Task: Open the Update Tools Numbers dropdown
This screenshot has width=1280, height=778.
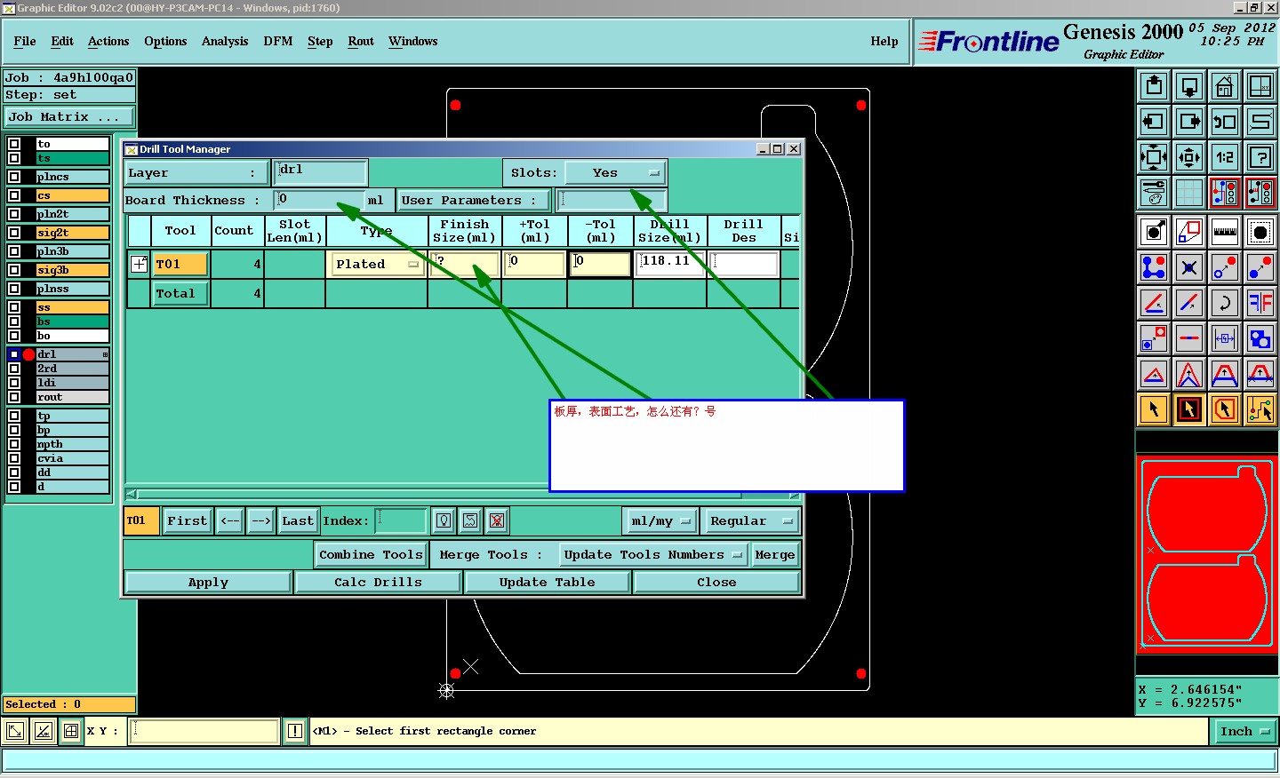Action: click(652, 555)
